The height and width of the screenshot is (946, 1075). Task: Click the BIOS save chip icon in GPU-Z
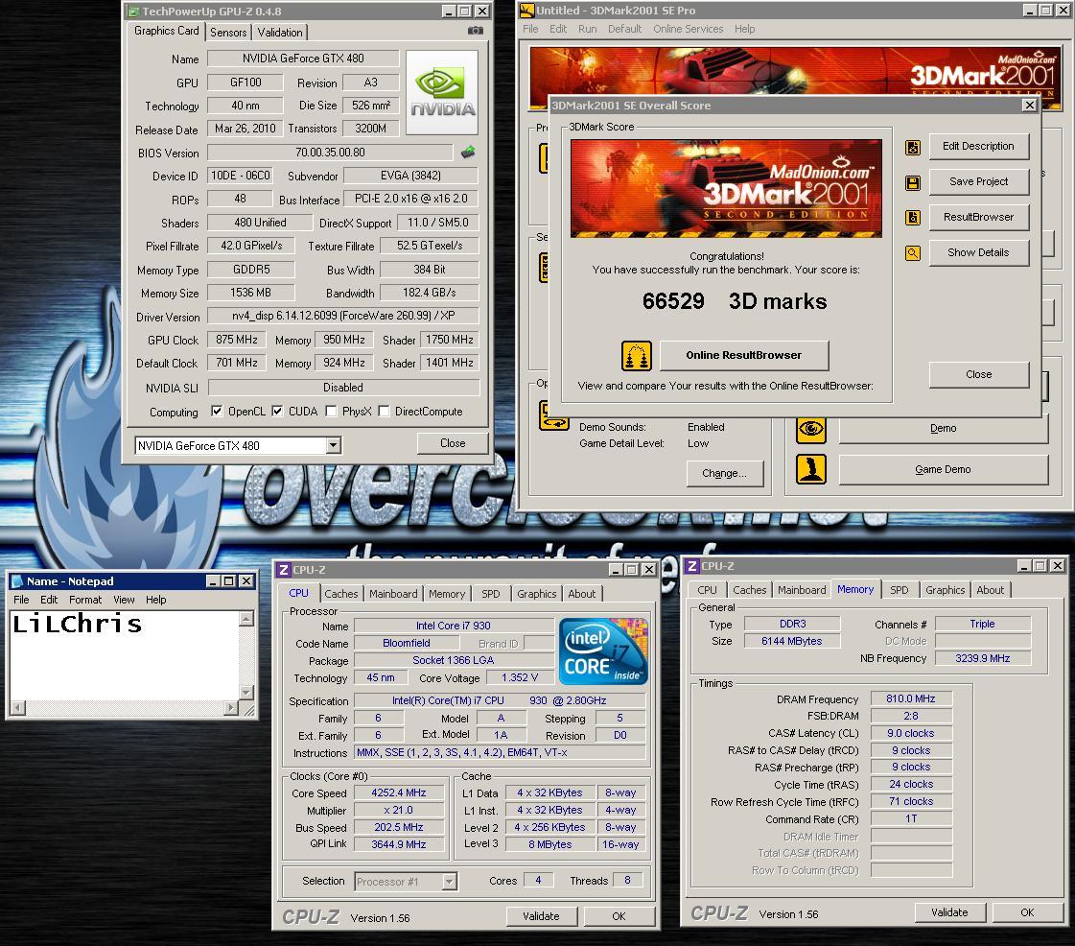[x=468, y=153]
